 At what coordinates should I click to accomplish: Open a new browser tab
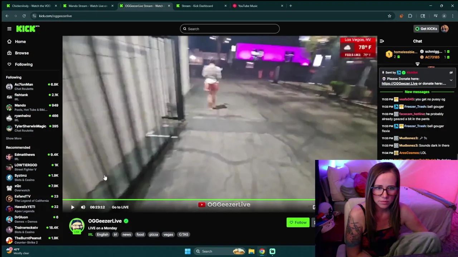point(291,6)
